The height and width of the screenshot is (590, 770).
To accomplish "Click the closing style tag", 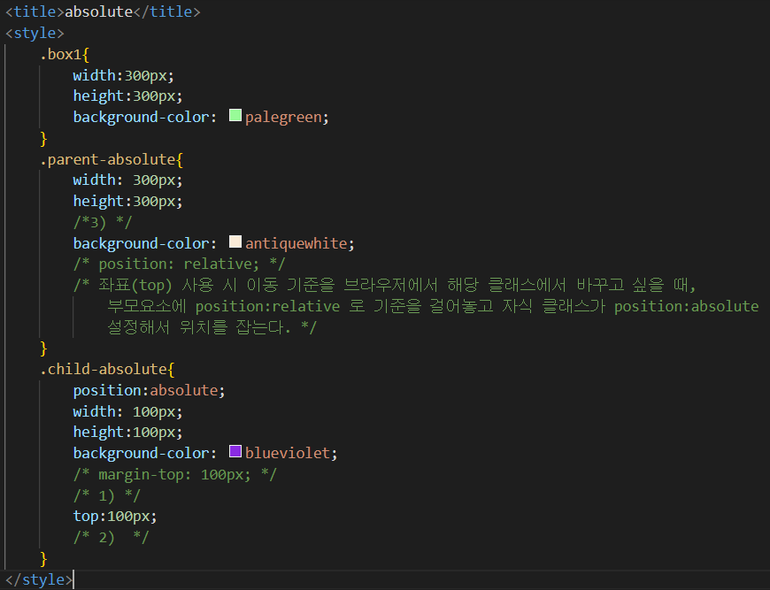I will pyautogui.click(x=39, y=579).
